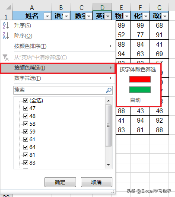The width and height of the screenshot is (175, 197).
Task: Click the 姓名 header cell
Action: point(32,16)
